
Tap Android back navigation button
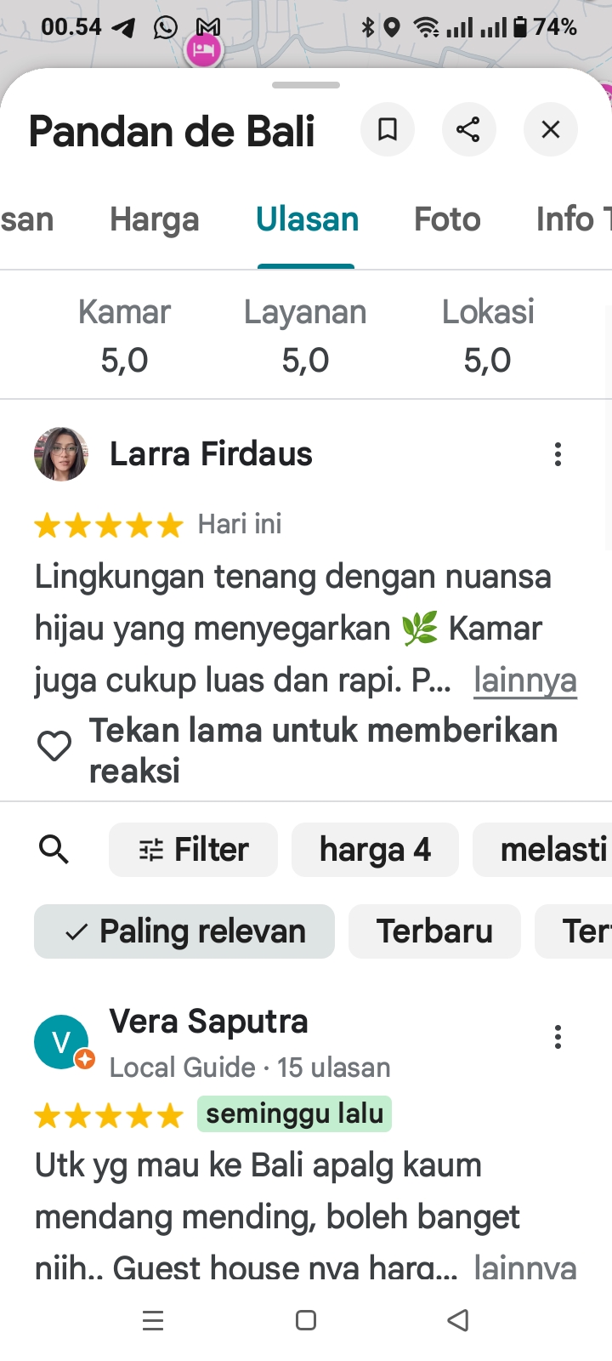458,1320
